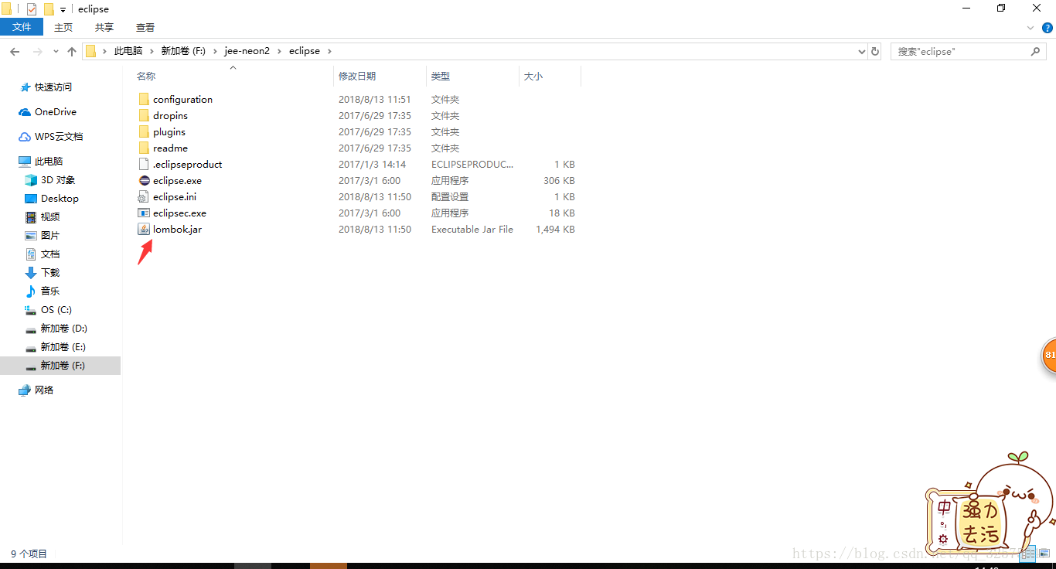Click the 306 KB size value
This screenshot has height=569, width=1056.
tap(559, 181)
